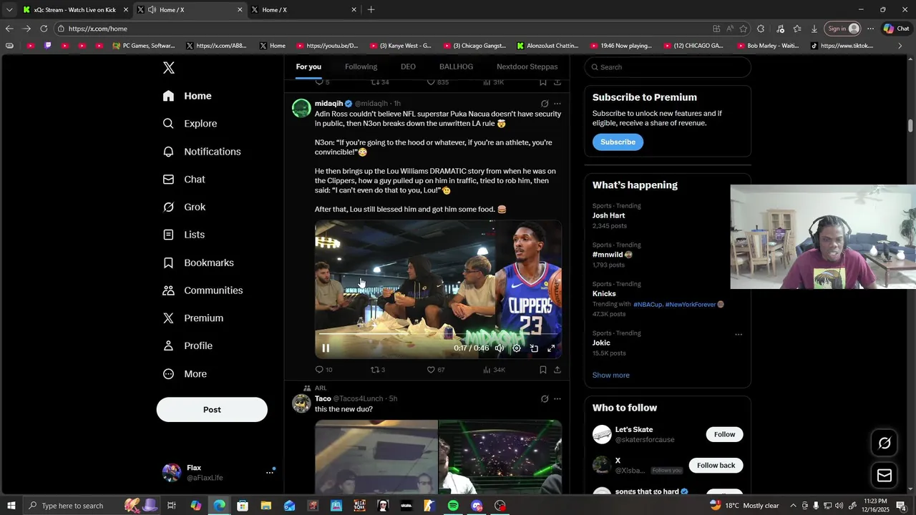Open video settings gear

click(x=517, y=348)
